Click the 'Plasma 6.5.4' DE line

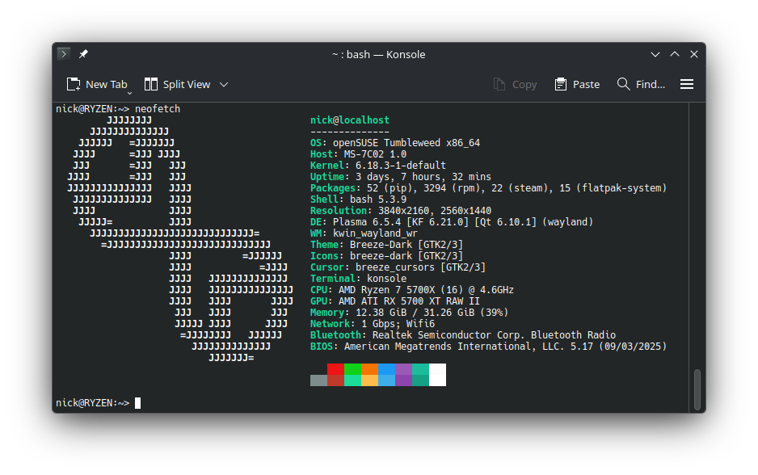(x=452, y=222)
